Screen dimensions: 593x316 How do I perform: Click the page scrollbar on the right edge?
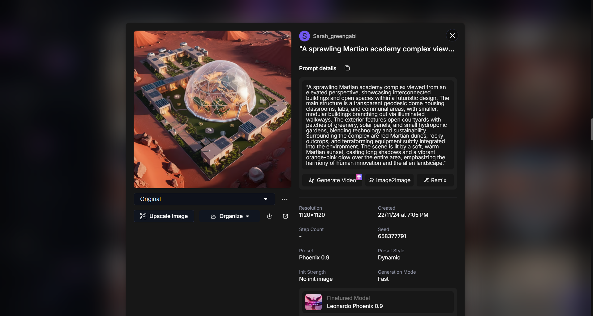pyautogui.click(x=591, y=129)
